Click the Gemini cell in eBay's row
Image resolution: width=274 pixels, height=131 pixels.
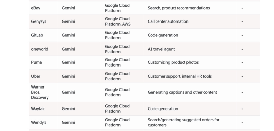tap(68, 8)
